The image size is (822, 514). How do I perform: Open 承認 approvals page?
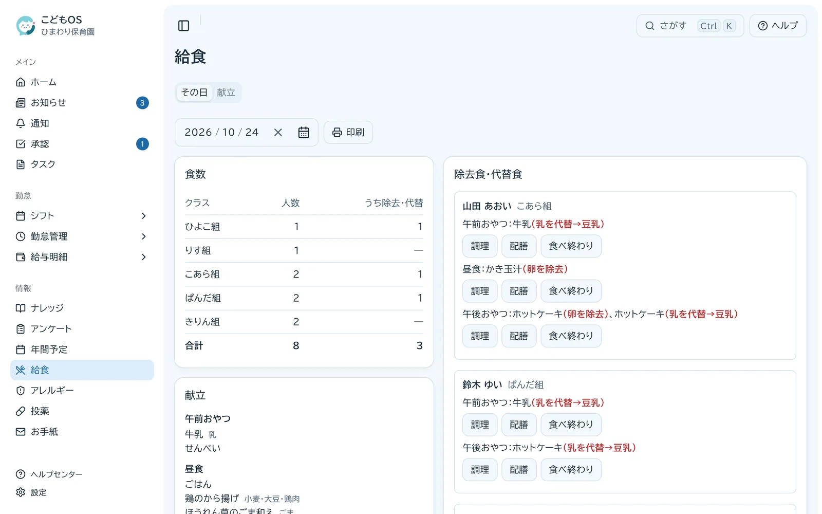tap(82, 144)
